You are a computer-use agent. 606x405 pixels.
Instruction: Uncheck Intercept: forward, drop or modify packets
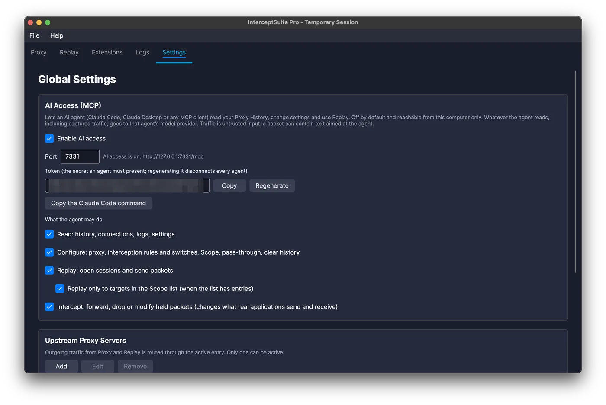pyautogui.click(x=49, y=306)
